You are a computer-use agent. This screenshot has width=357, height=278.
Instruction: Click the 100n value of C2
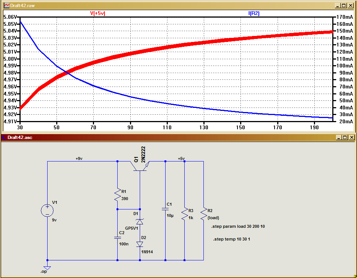124,244
